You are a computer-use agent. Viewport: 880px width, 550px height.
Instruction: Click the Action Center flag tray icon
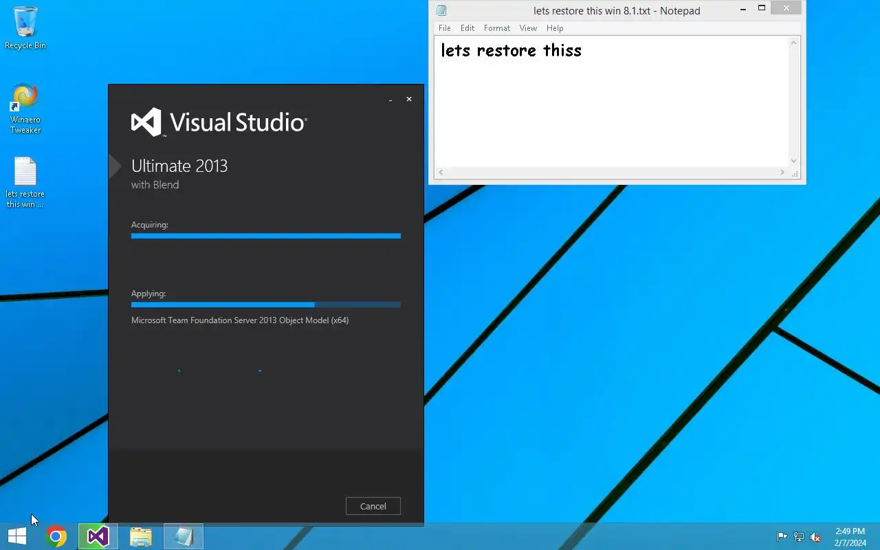pos(782,537)
